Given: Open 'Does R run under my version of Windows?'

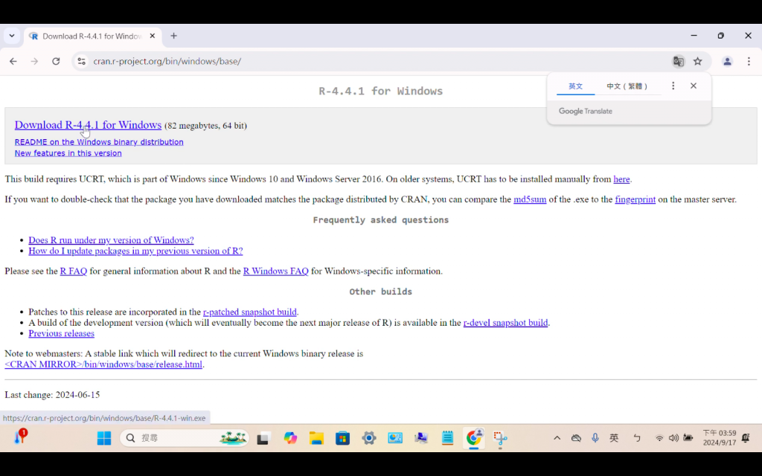Looking at the screenshot, I should click(x=111, y=240).
